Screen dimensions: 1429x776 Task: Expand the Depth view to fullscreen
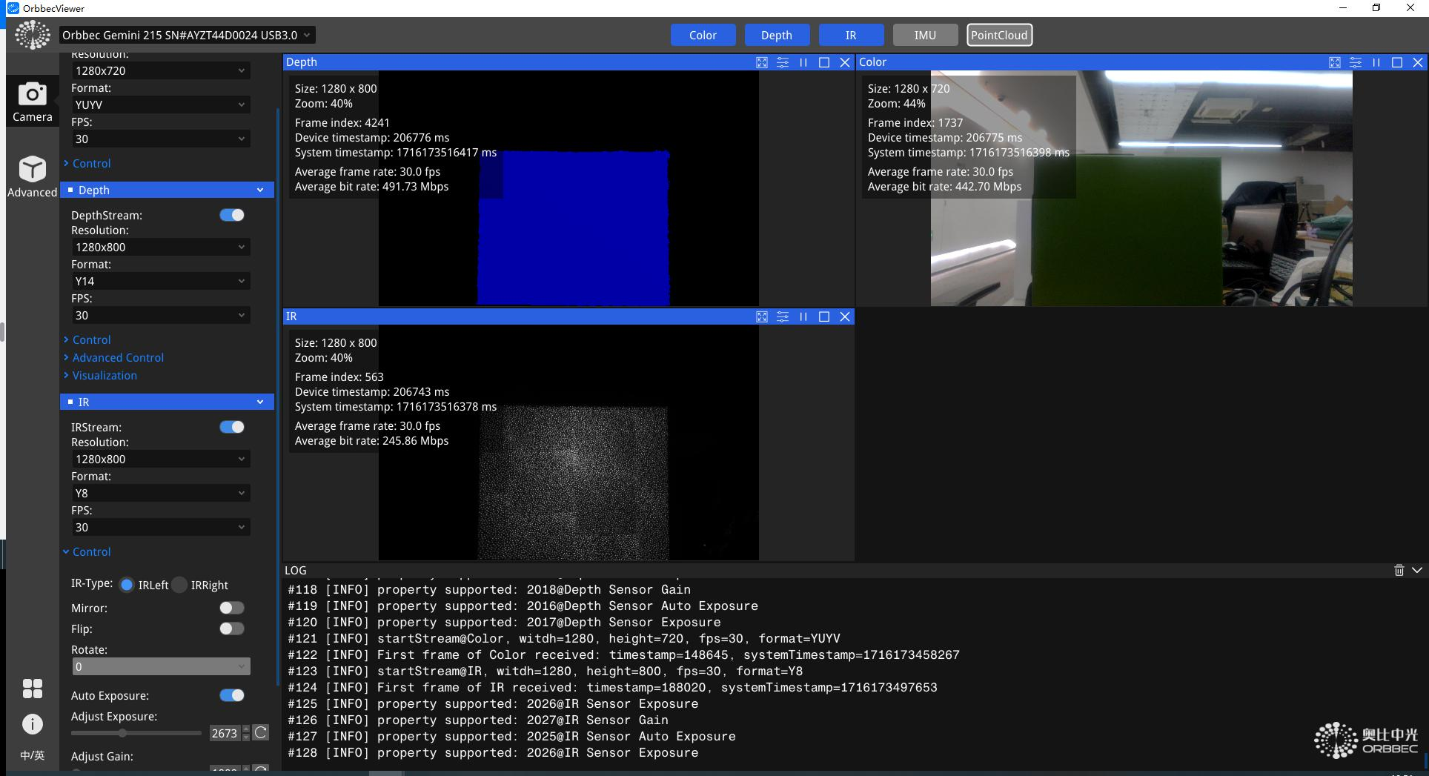[x=762, y=62]
